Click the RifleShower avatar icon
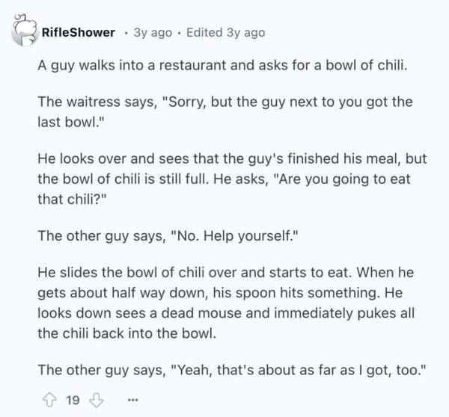 click(x=22, y=31)
